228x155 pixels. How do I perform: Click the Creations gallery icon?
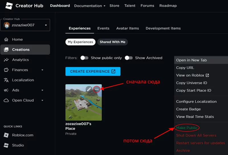(x=6, y=50)
